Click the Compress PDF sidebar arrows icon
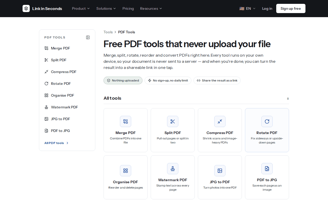 [x=46, y=72]
